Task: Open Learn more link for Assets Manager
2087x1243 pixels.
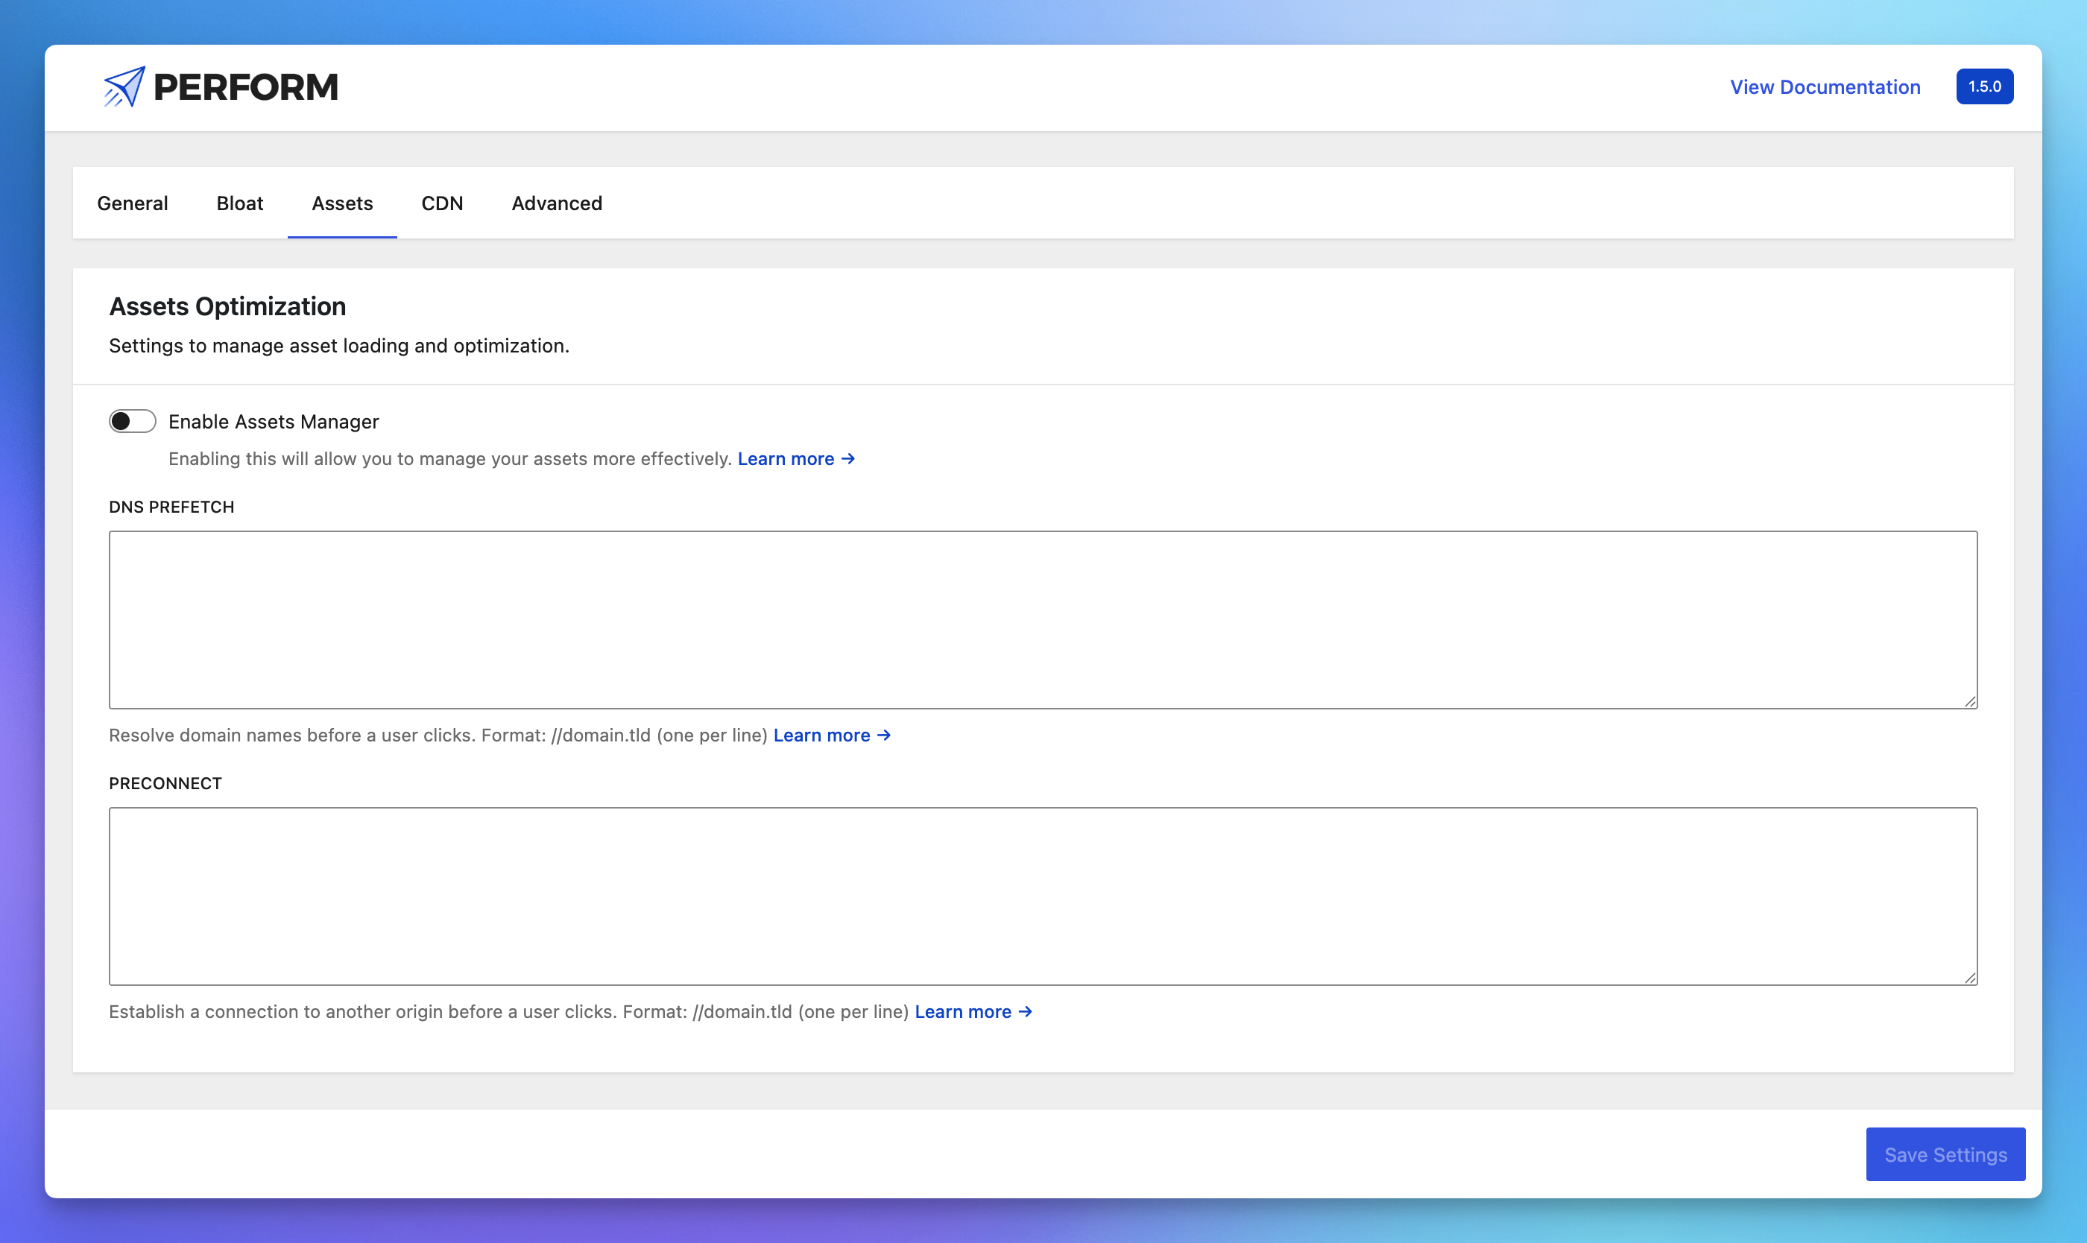Action: tap(785, 459)
